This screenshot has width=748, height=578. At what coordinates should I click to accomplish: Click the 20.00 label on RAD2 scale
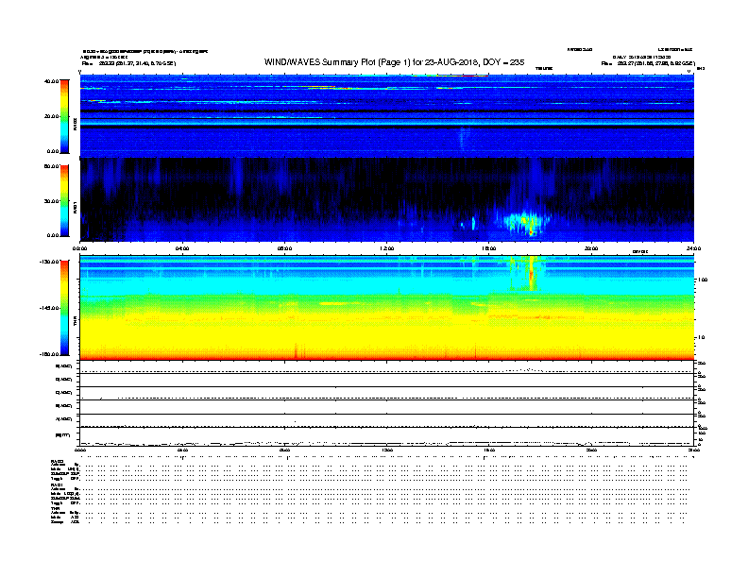point(52,116)
